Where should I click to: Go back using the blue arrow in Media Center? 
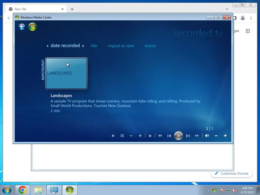click(x=22, y=27)
